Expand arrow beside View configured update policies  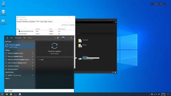coord(33,63)
